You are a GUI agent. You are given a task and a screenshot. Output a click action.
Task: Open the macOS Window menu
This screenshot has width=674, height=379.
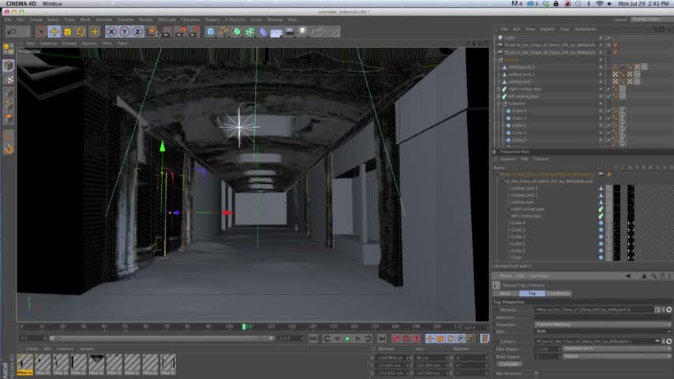[x=52, y=3]
